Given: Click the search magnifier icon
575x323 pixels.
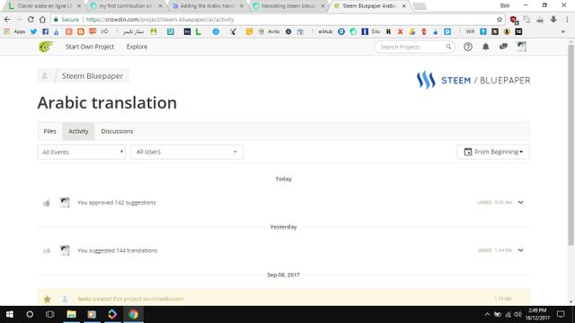Looking at the screenshot, I should [448, 47].
